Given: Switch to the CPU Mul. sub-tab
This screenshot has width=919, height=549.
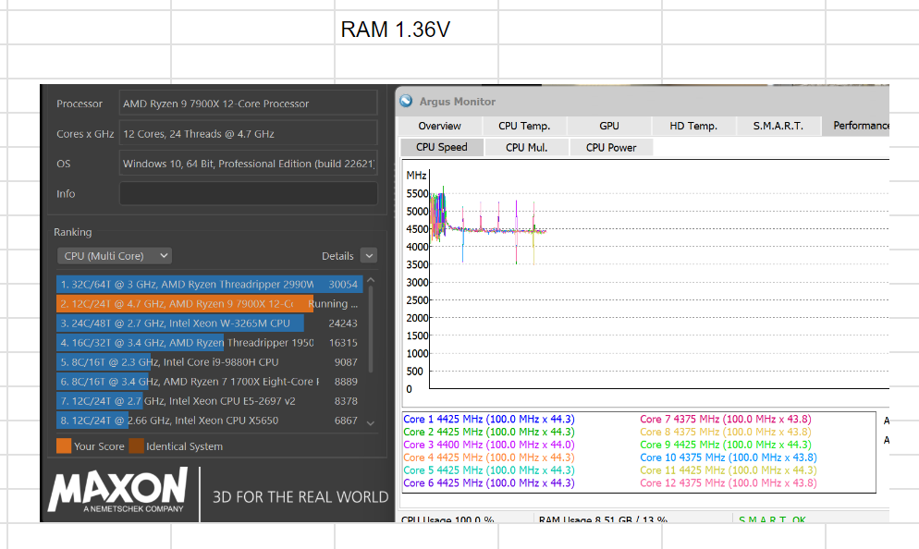Looking at the screenshot, I should [x=526, y=148].
